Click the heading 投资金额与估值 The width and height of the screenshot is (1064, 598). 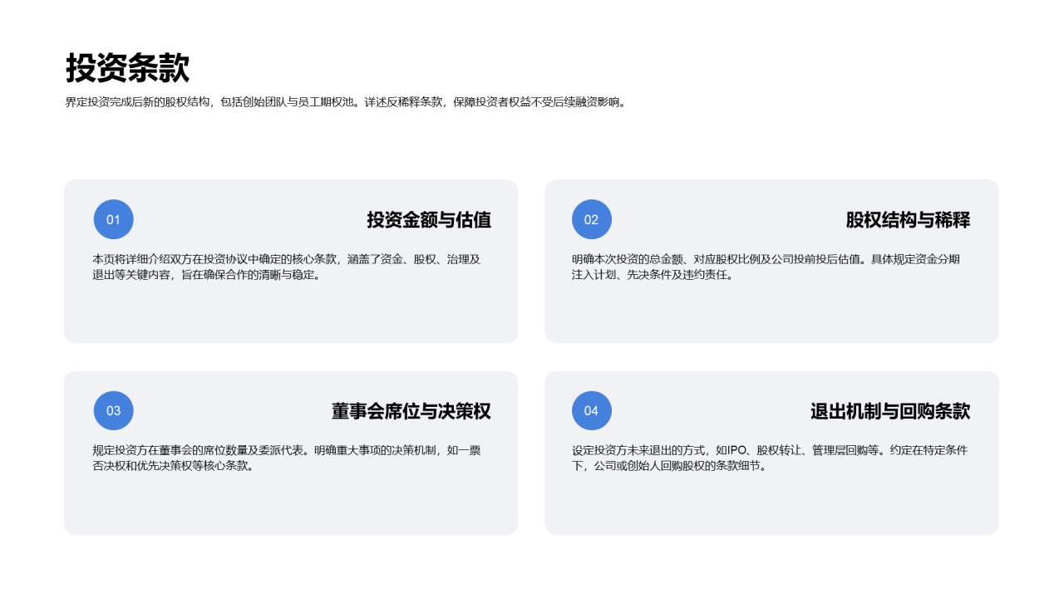[x=429, y=220]
